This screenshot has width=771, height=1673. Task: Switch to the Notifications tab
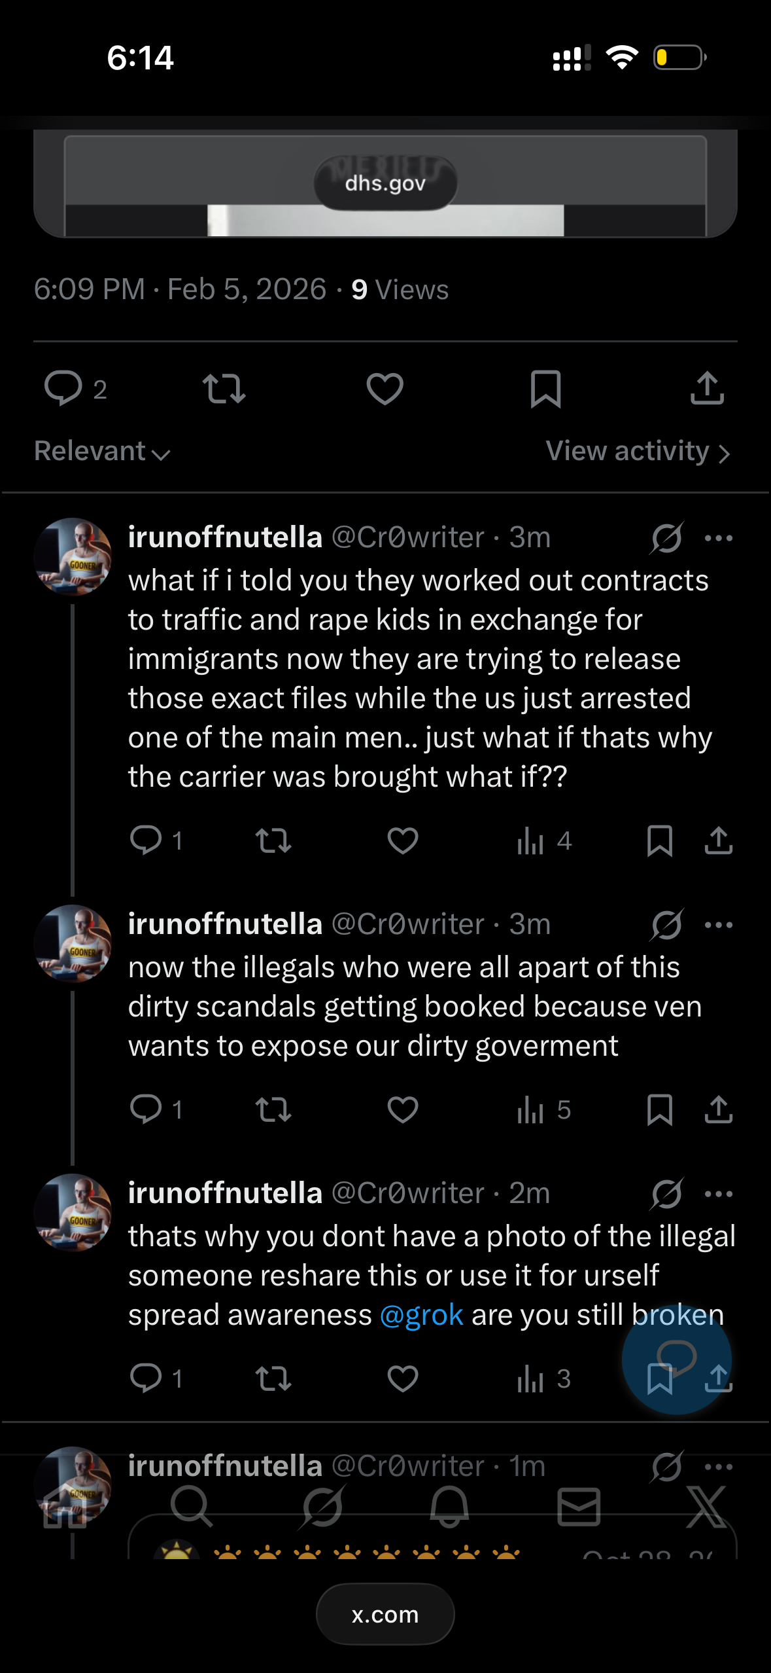click(x=449, y=1507)
